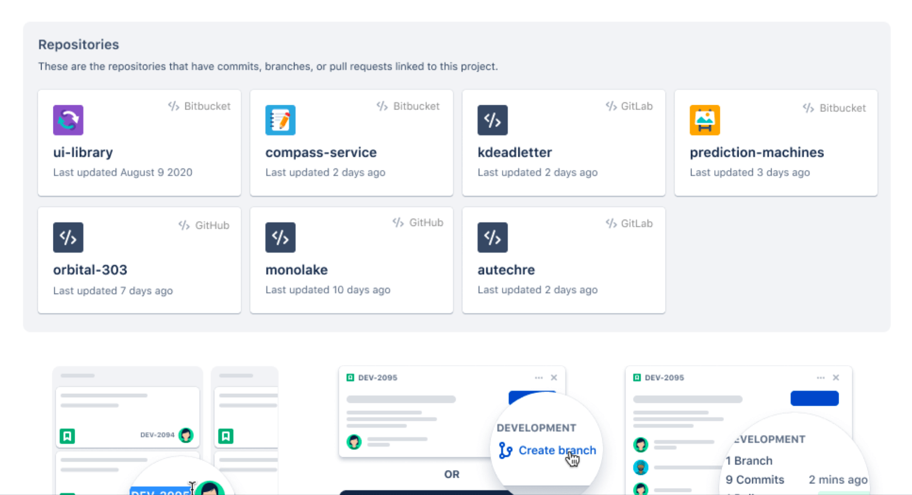Viewport: 912px width, 495px height.
Task: Click the DEV-2094 board card avatar
Action: tap(186, 435)
